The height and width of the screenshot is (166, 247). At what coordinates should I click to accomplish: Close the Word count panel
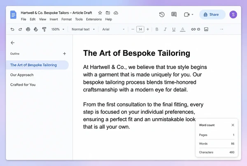[233, 125]
